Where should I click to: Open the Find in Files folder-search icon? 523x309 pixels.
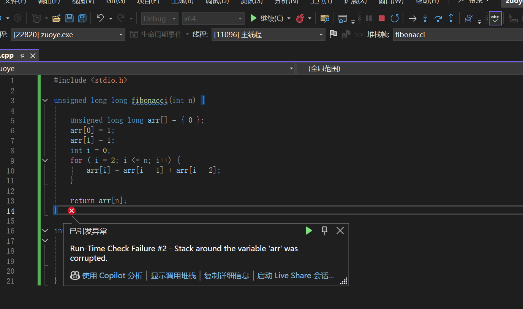pyautogui.click(x=325, y=18)
